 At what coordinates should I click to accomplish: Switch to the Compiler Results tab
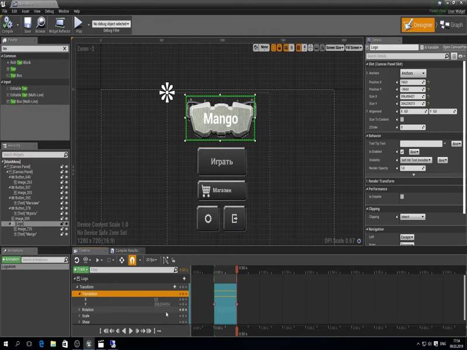point(126,250)
